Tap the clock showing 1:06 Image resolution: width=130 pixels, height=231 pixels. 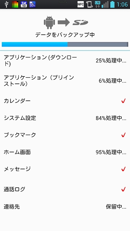click(x=122, y=5)
